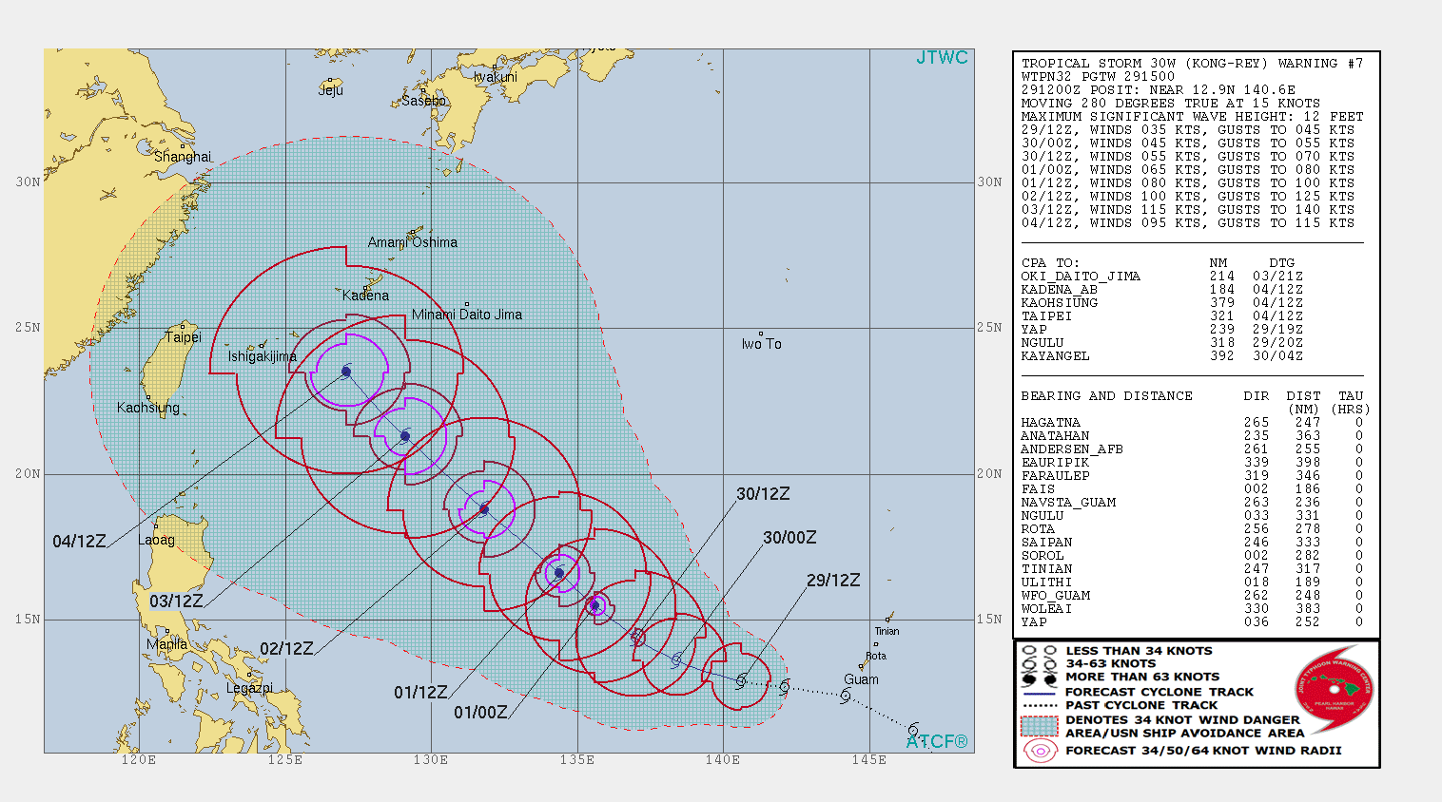Click the Manila label
Viewport: 1442px width, 802px height.
(x=167, y=644)
